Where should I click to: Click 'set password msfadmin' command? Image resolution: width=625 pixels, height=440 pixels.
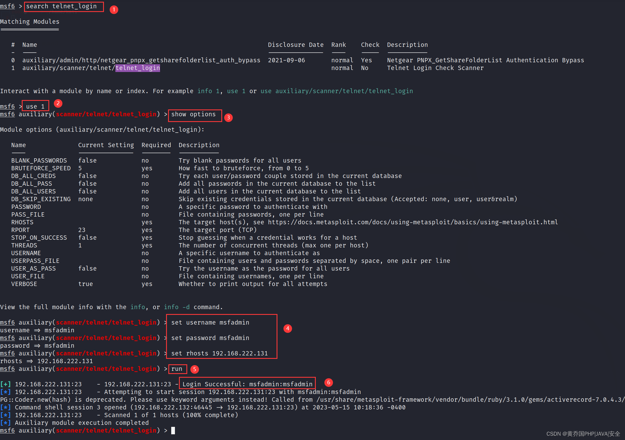coord(210,338)
